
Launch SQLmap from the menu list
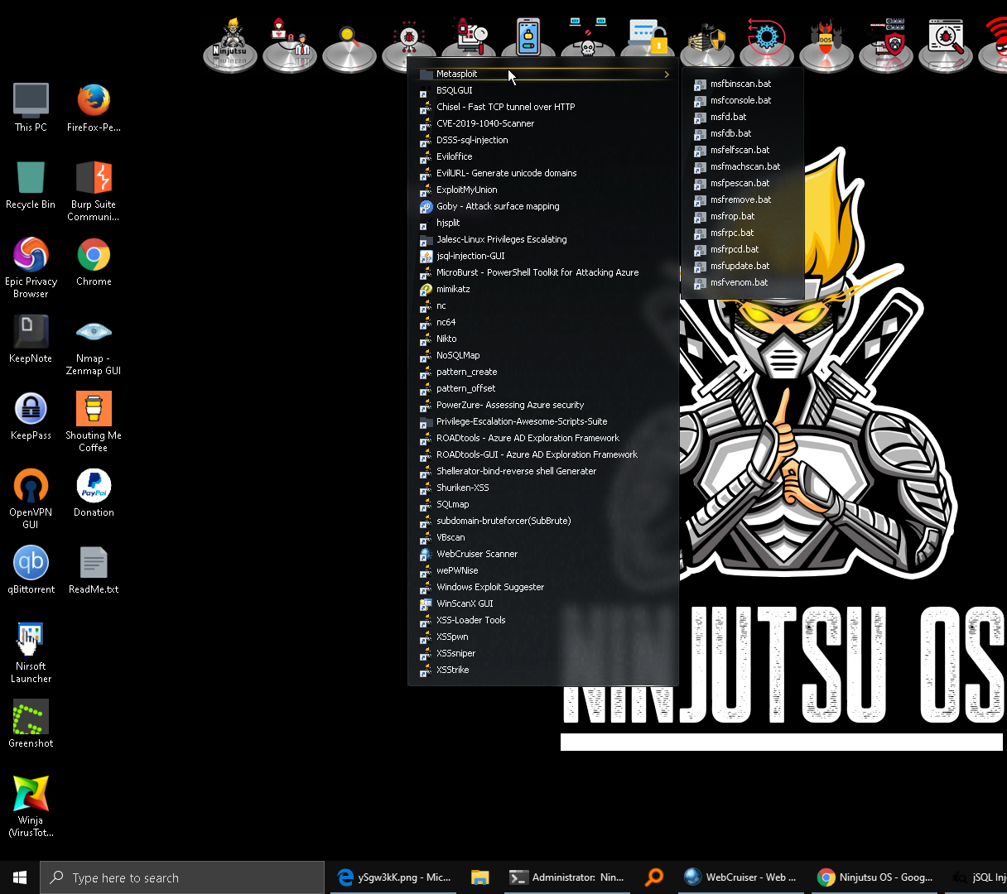452,504
